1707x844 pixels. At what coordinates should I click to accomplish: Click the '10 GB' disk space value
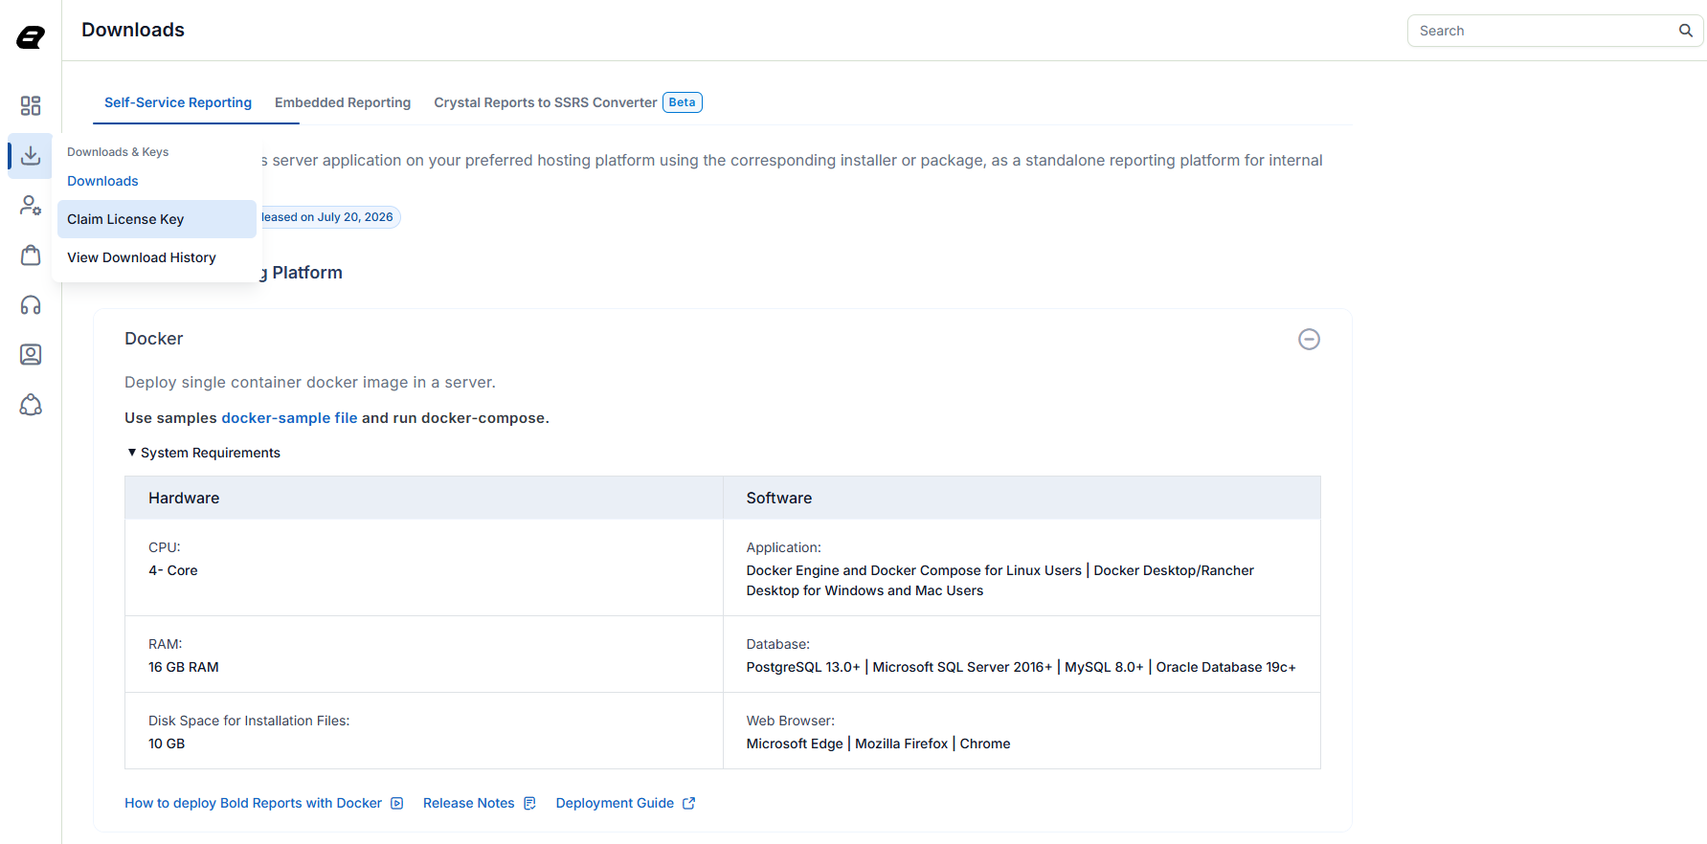(x=167, y=744)
